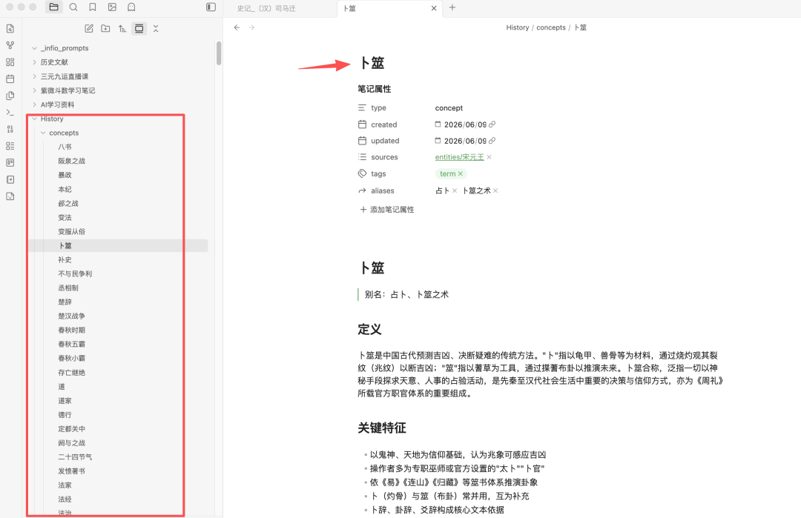Edit the type value concept field
801x518 pixels.
point(449,107)
